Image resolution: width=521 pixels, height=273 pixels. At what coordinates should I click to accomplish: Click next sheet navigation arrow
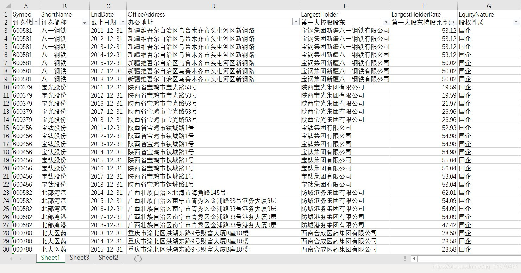click(x=21, y=259)
